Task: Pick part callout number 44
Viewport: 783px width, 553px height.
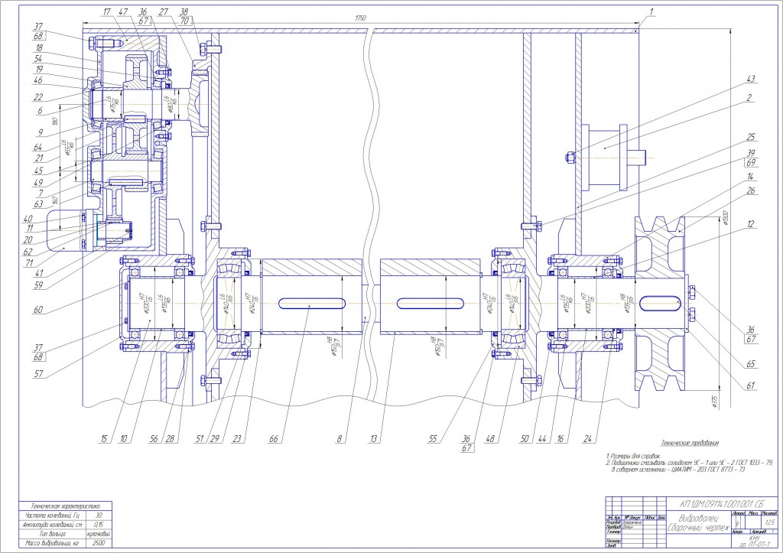Action: coord(543,439)
